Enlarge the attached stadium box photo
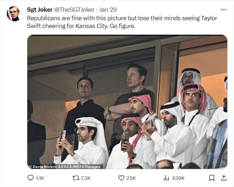The height and width of the screenshot is (187, 234). (x=127, y=102)
